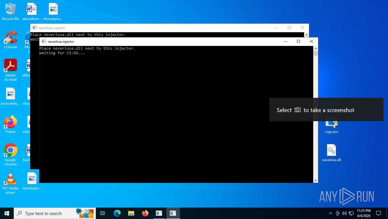Click the front console scrollbar thumb
388x219 pixels.
click(x=316, y=53)
